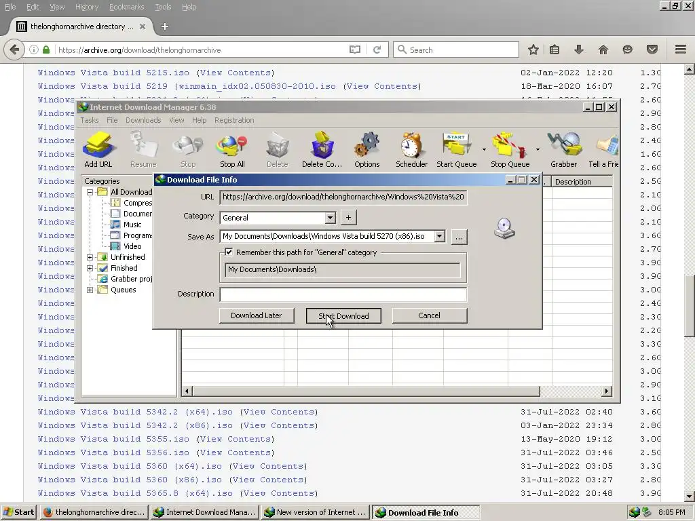Open IDM Options gear icon

pos(367,149)
